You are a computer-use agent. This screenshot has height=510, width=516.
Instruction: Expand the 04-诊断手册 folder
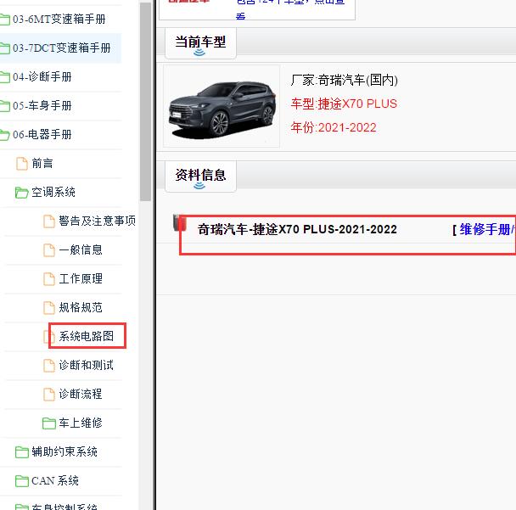tap(42, 77)
